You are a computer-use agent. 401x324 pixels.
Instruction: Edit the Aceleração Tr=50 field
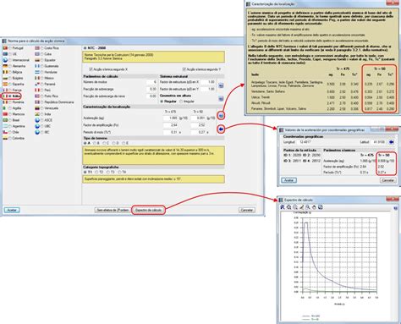click(199, 118)
